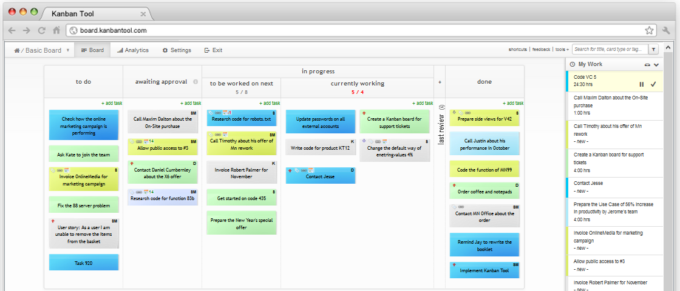680x291 pixels.
Task: Add a task in awaiting approval column
Action: pos(191,103)
